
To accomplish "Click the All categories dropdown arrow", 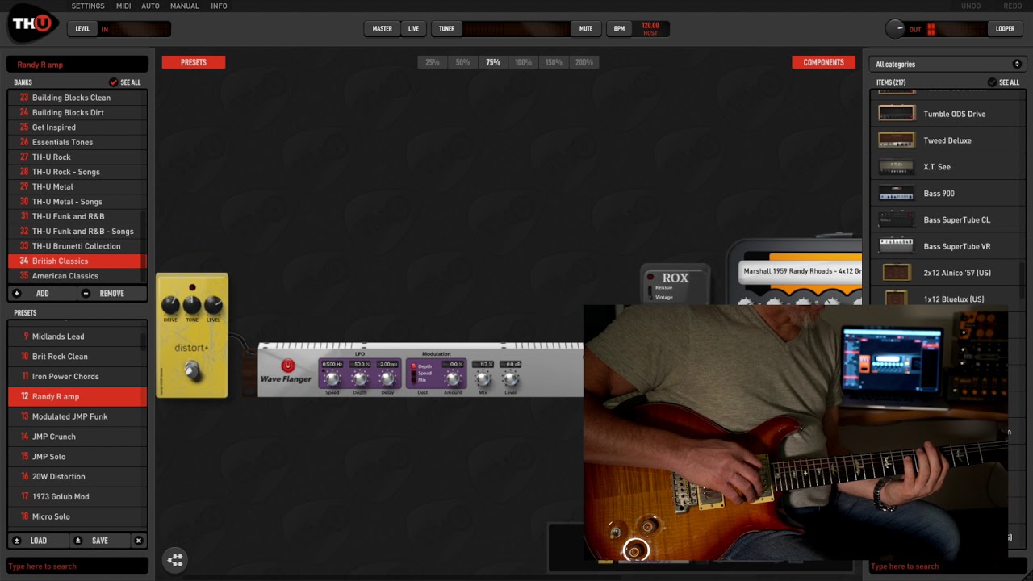I will [x=1017, y=64].
